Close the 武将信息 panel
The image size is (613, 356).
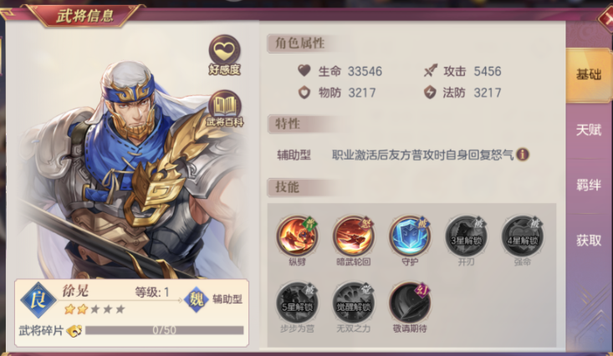pyautogui.click(x=606, y=18)
